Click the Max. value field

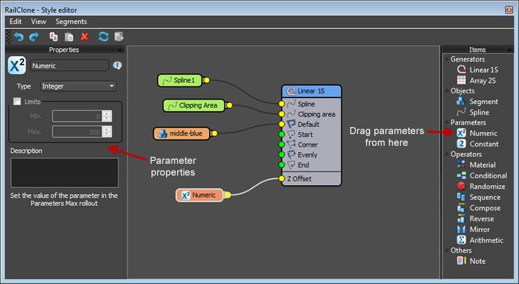point(78,131)
